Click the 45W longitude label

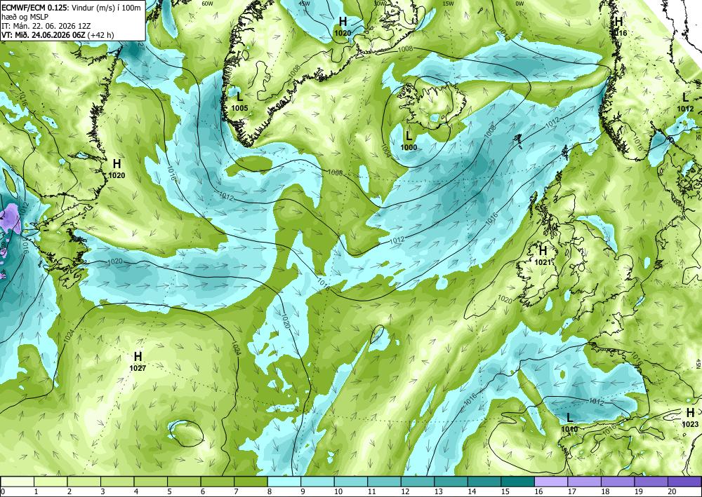305,4
